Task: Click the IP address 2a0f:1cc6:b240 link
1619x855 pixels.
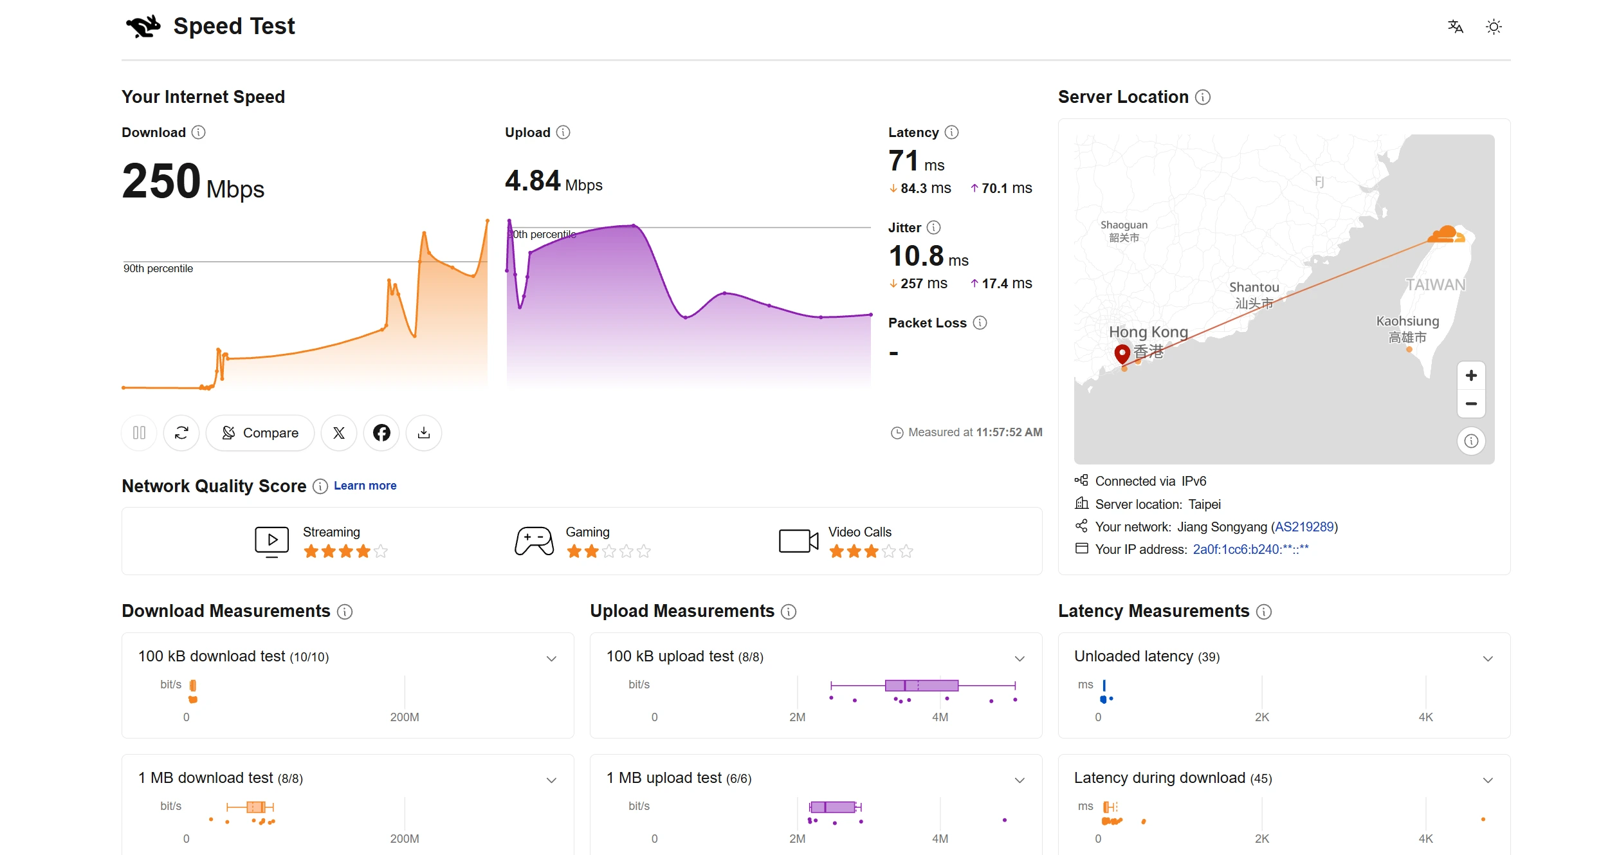Action: coord(1250,549)
